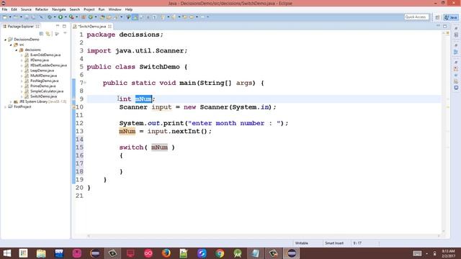Expand the FirstProject node
The image size is (461, 259).
5,107
